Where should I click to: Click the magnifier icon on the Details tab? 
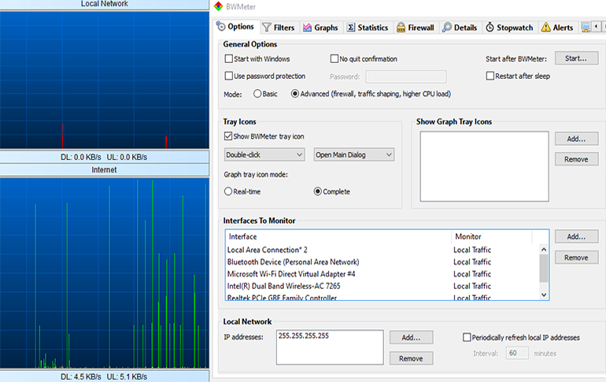click(x=447, y=28)
